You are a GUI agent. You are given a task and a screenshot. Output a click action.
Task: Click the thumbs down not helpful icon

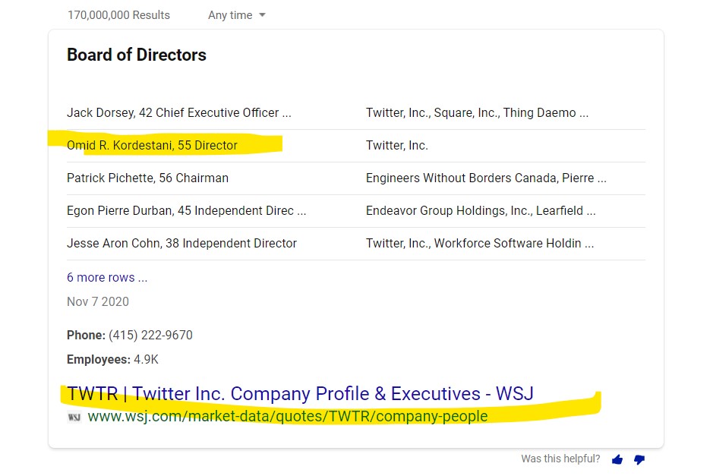[x=639, y=459]
